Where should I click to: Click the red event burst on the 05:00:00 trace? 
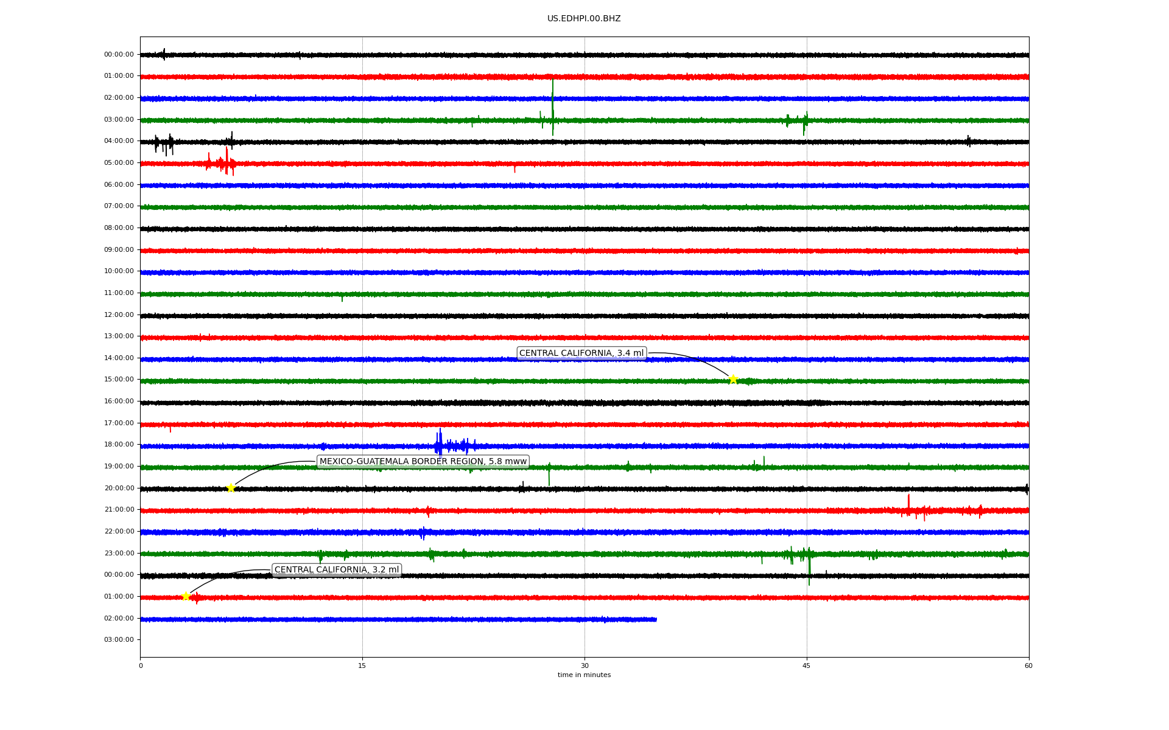(226, 162)
